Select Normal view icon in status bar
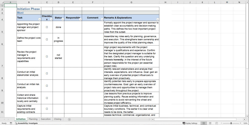This screenshot has width=249, height=125. click(x=203, y=123)
